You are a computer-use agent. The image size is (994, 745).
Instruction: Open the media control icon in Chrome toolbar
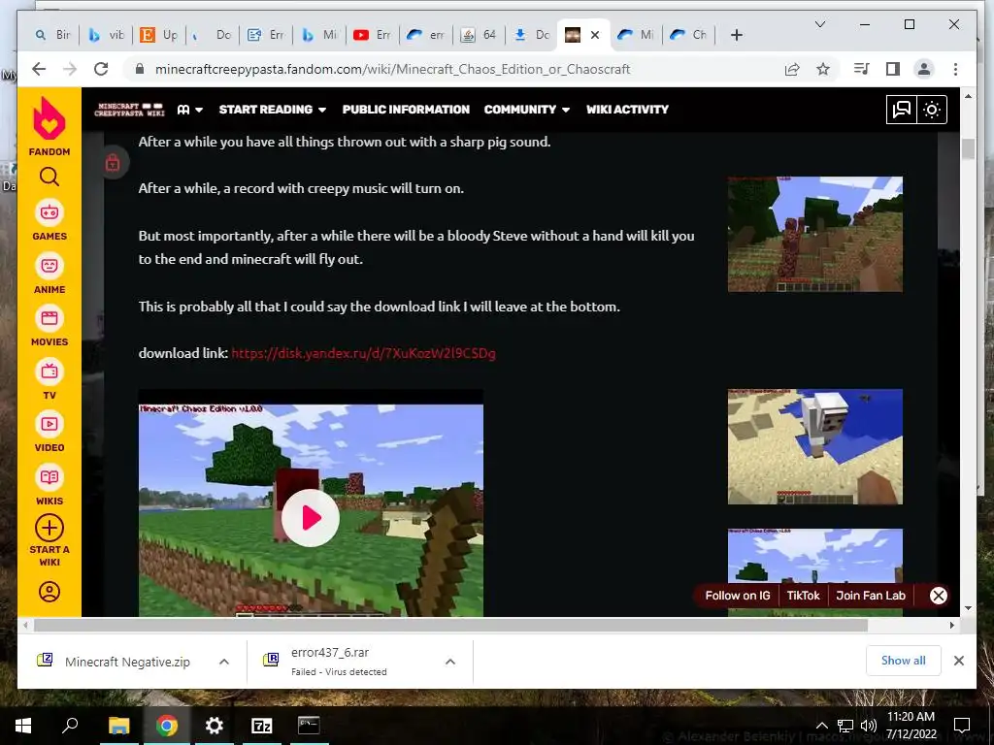pos(862,69)
